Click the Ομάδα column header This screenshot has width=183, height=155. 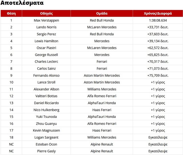102,13
